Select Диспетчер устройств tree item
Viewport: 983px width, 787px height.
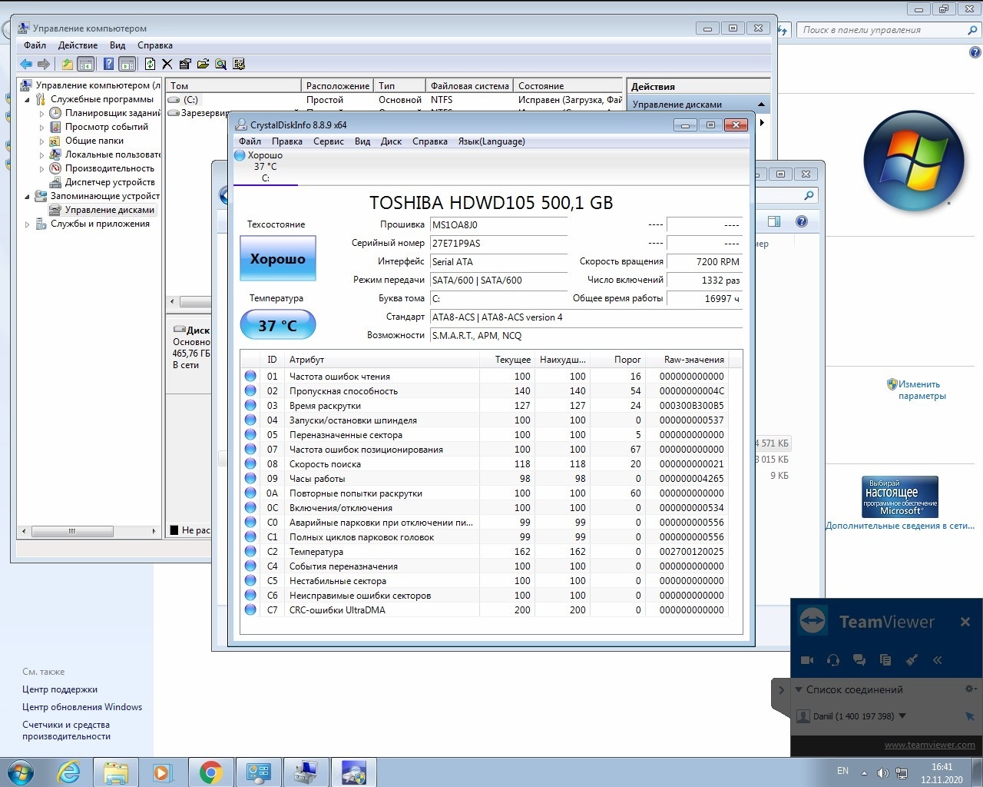(110, 182)
